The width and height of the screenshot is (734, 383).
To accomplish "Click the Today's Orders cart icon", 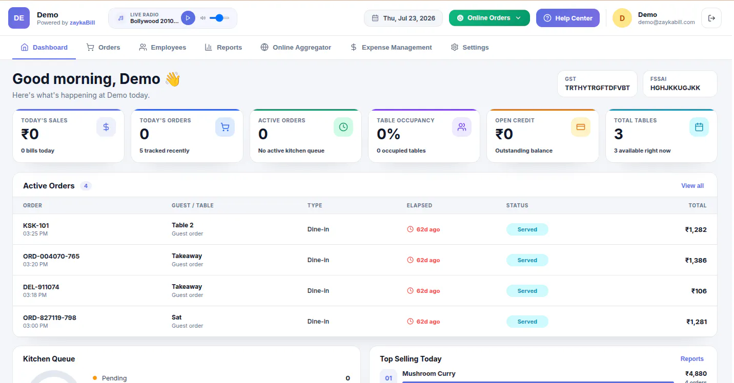I will click(225, 127).
